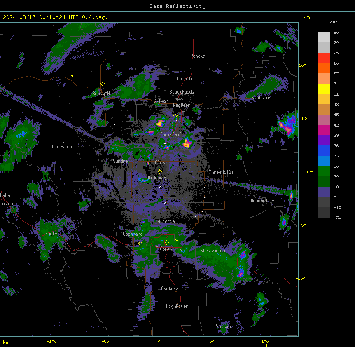Screen dimensions: 355x347
Task: Select the yellow diamond marker near RedDeer
Action: point(175,116)
